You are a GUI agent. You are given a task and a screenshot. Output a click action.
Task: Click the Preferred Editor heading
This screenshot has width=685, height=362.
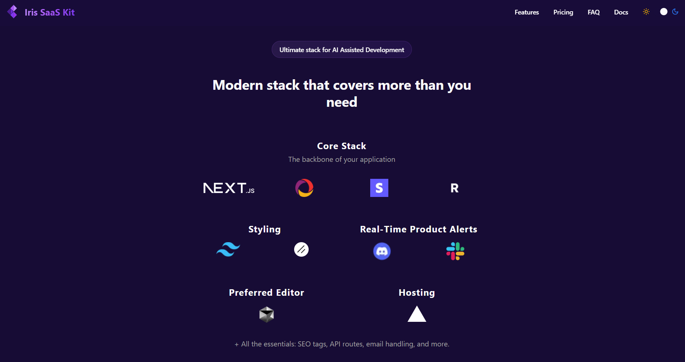267,292
